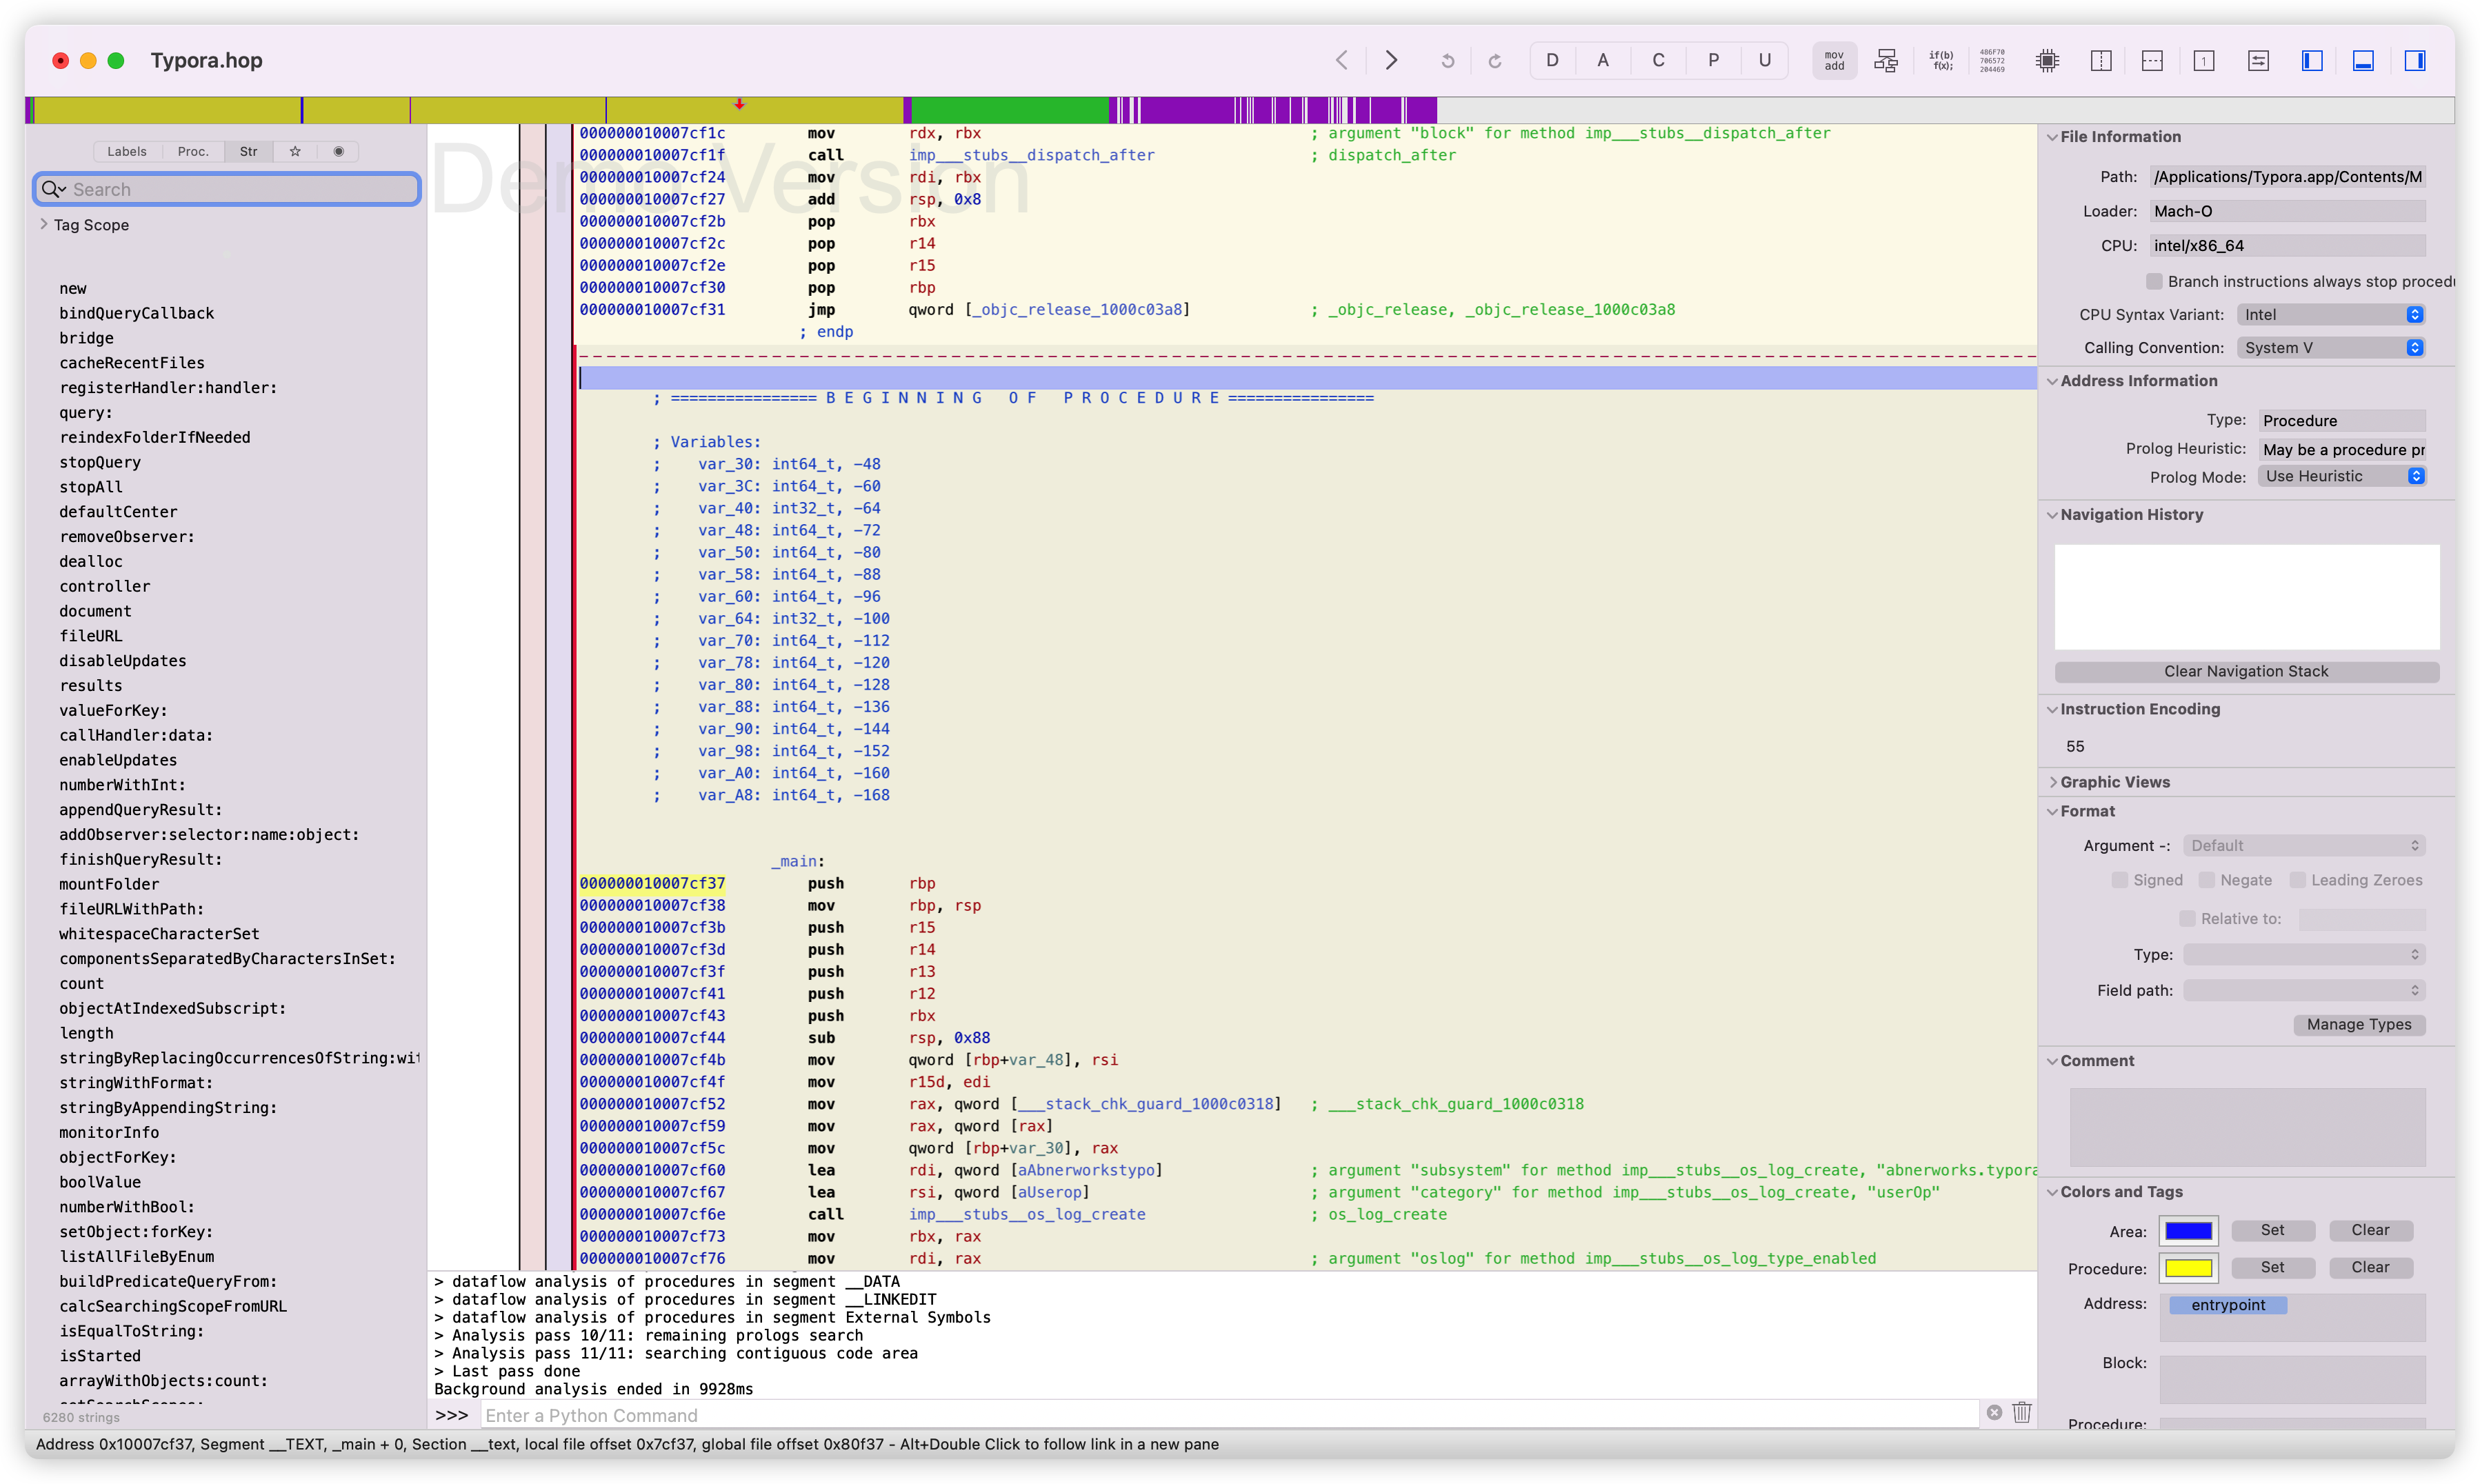This screenshot has width=2480, height=1484.
Task: Open control flow graph view
Action: 1886,61
